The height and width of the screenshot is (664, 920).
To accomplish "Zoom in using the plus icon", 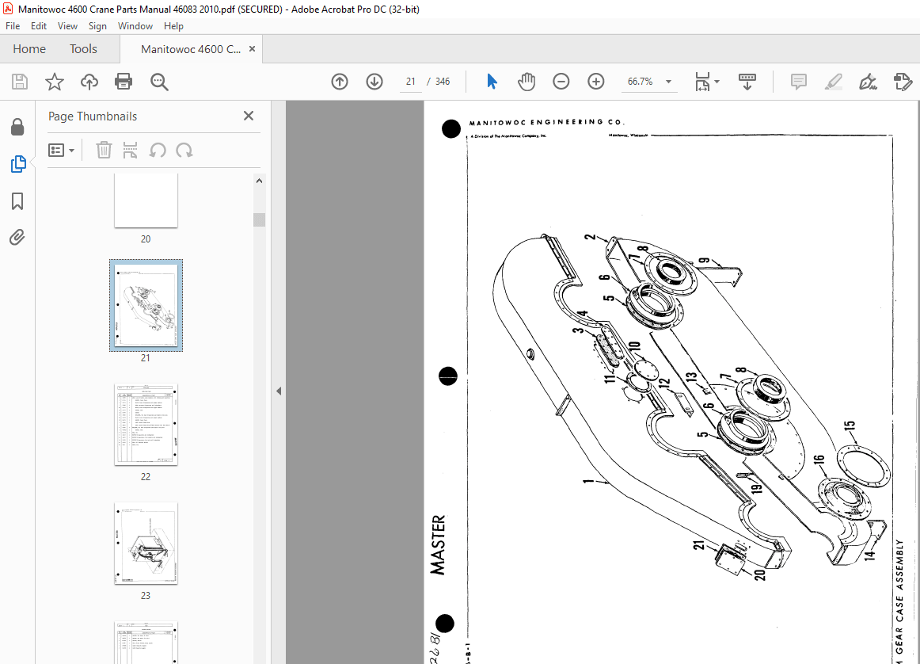I will (x=596, y=81).
